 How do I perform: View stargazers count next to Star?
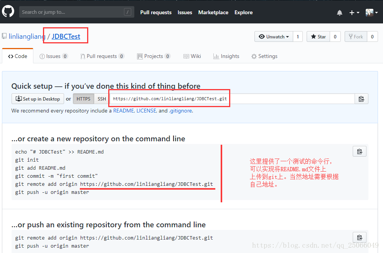pyautogui.click(x=335, y=37)
